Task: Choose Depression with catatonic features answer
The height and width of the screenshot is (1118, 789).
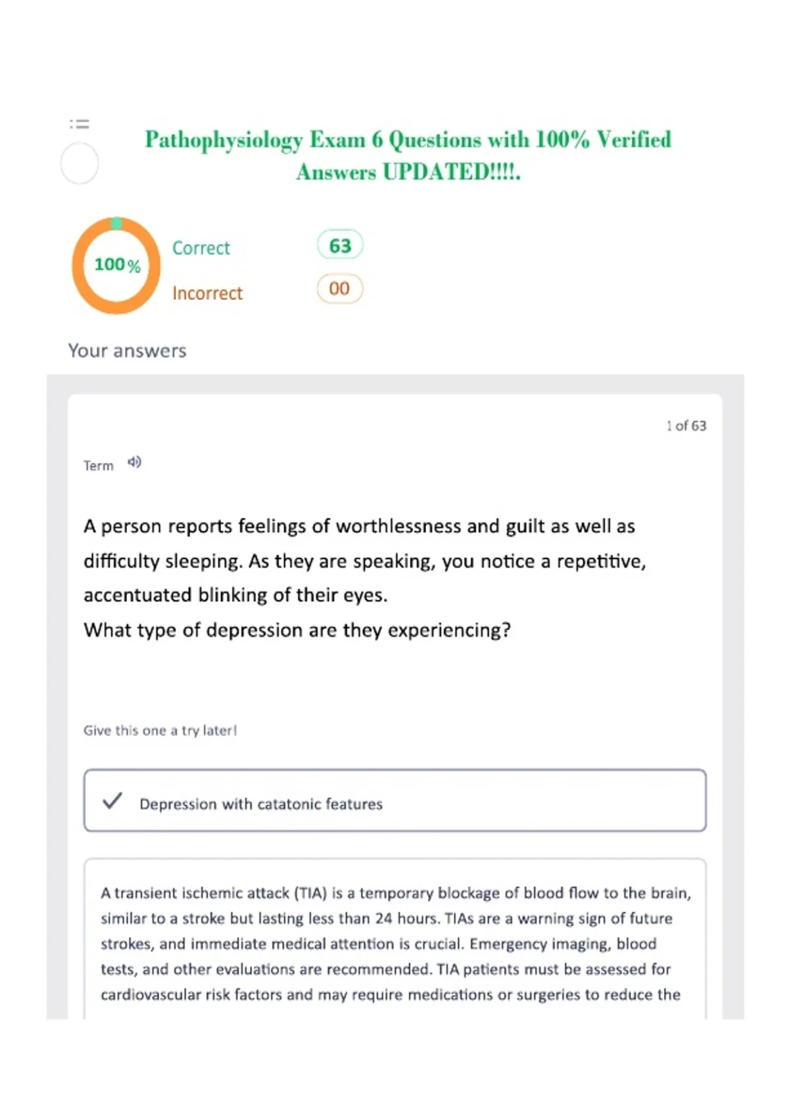Action: pyautogui.click(x=395, y=800)
